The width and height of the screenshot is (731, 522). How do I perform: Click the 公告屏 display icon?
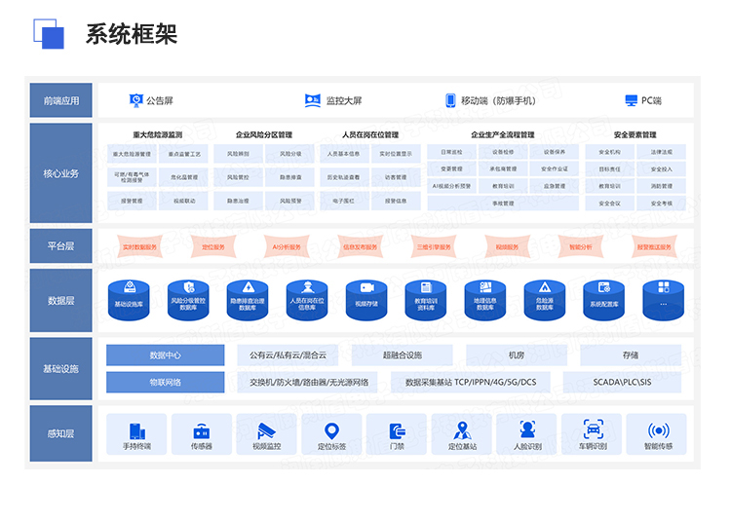[x=136, y=100]
